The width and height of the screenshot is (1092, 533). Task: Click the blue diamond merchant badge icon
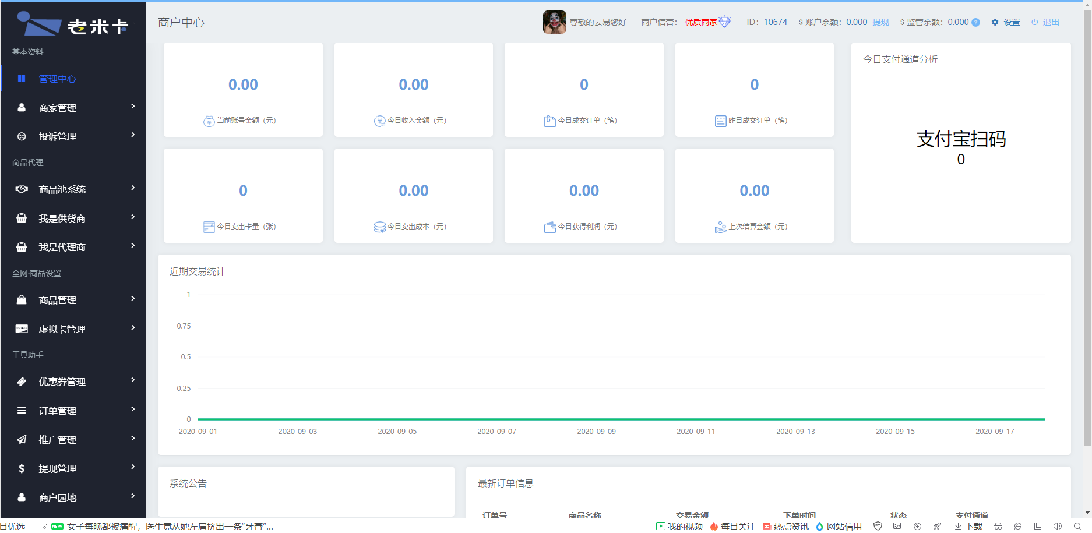[x=724, y=22]
